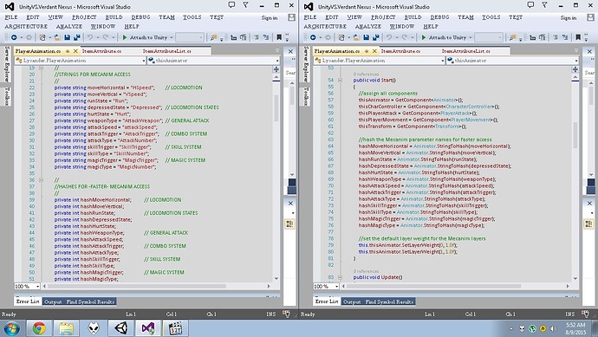Toggle bookmark icon in right window toolbar

point(578,37)
